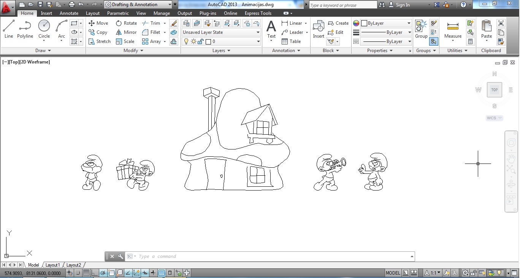
Task: Click the TOP face of ViewCube
Action: [x=495, y=90]
